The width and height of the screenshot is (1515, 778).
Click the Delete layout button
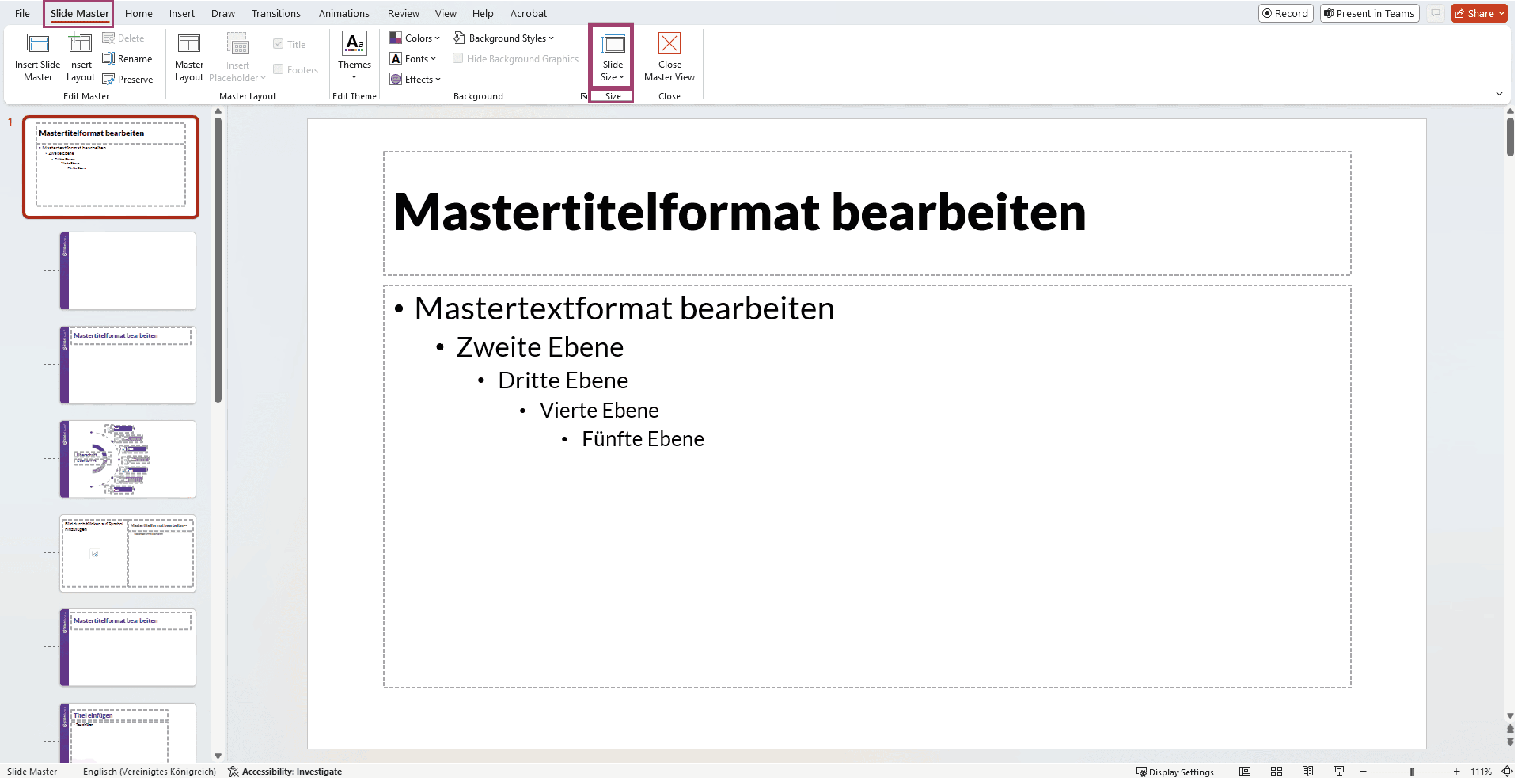pyautogui.click(x=123, y=38)
